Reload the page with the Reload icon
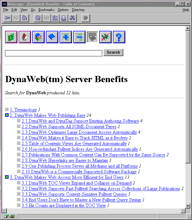Viewport: 192px width, 220px height. pos(38,18)
